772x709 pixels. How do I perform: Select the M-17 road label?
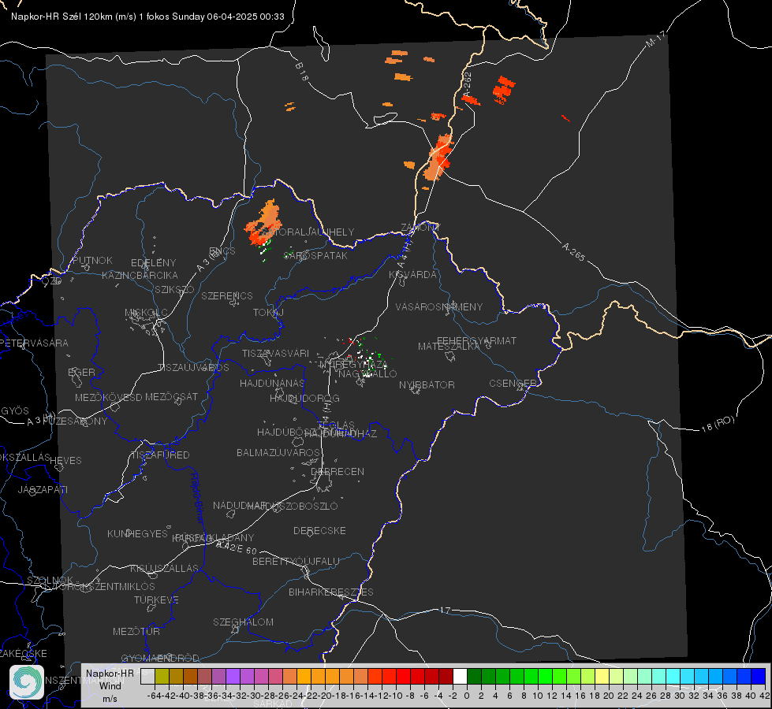click(655, 39)
